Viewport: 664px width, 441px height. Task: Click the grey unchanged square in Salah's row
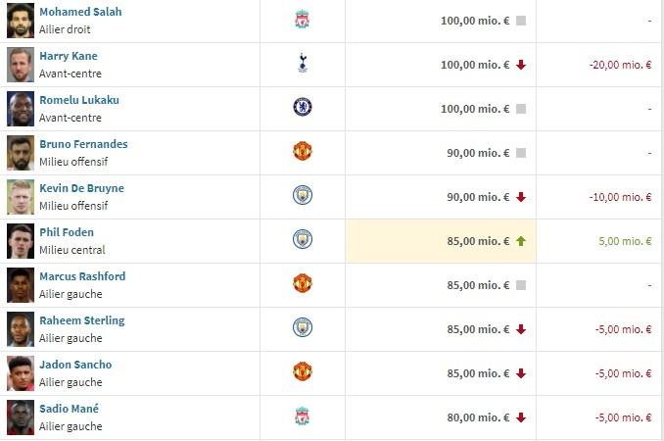(521, 21)
